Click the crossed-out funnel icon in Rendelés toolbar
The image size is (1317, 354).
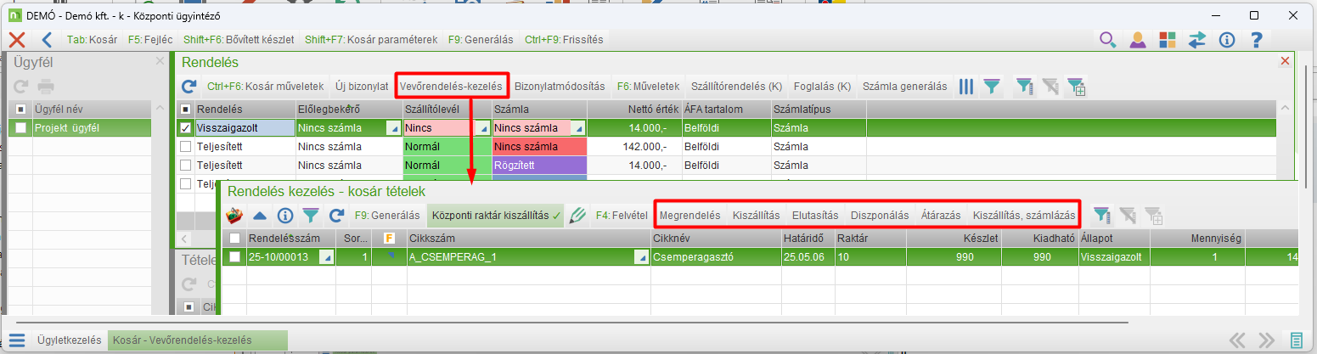(x=1051, y=86)
